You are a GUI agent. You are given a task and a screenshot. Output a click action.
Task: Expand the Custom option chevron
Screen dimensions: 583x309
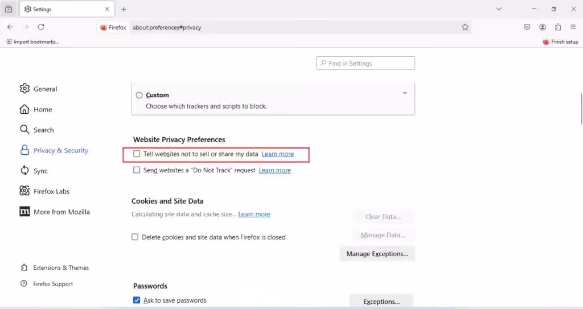[405, 93]
